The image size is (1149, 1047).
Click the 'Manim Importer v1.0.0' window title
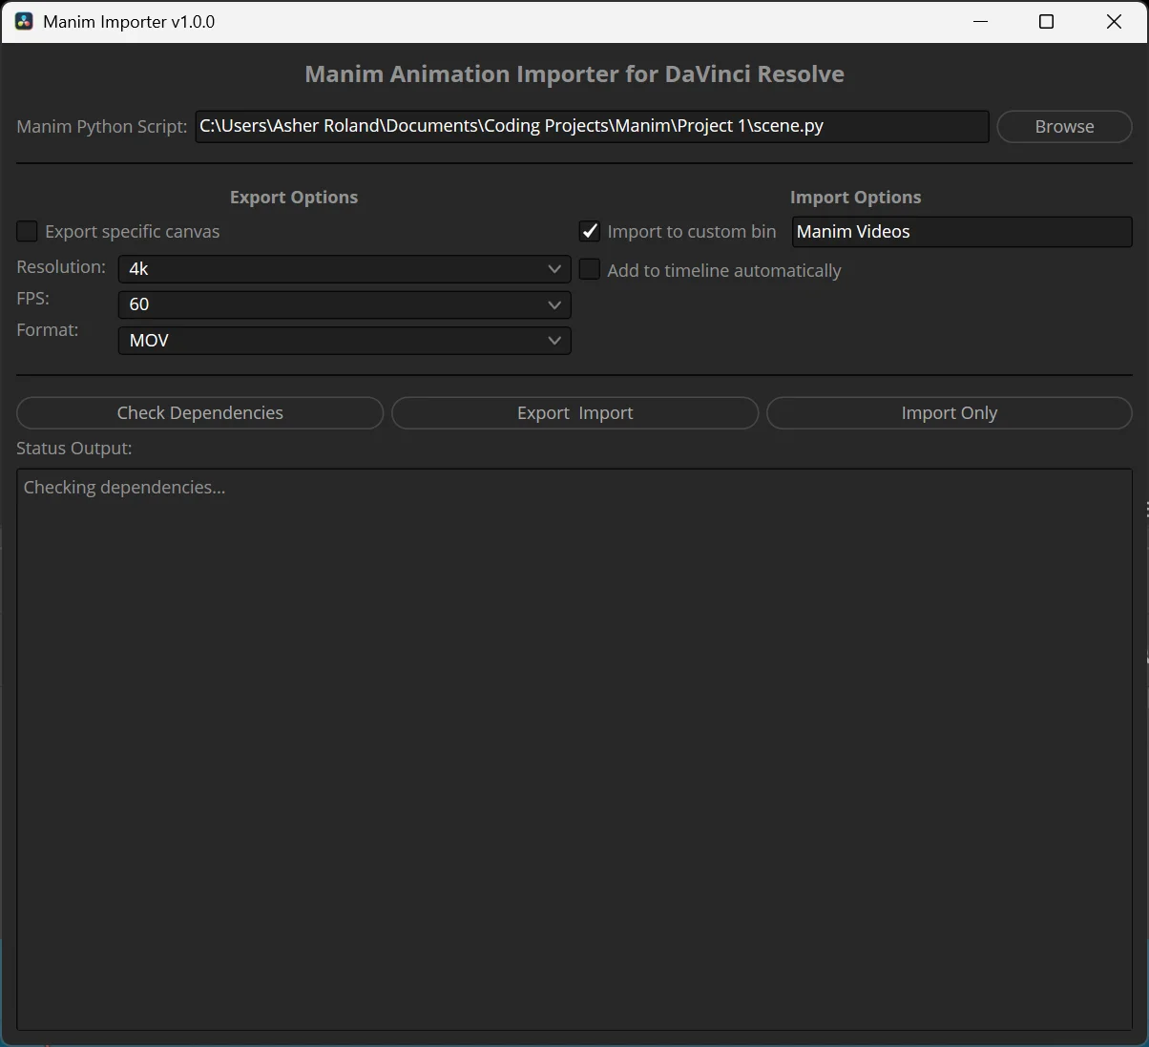click(x=129, y=21)
